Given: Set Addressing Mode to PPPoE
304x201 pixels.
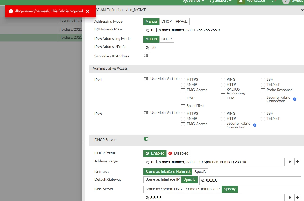Looking at the screenshot, I should pyautogui.click(x=181, y=22).
